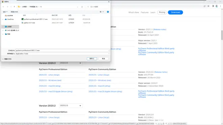The image size is (223, 125).
Task: Collapse with the Hide Folders toggle
Action: 7,59
